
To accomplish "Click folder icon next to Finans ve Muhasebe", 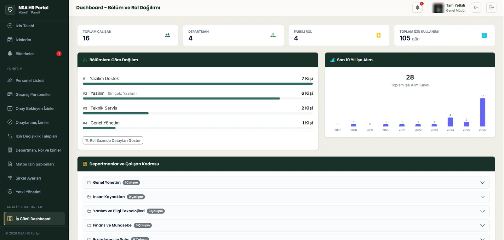I will (89, 225).
